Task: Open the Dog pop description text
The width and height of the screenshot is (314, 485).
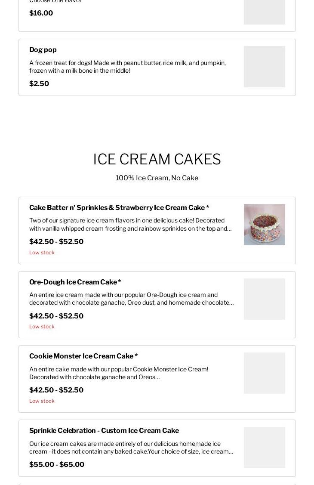Action: [127, 67]
